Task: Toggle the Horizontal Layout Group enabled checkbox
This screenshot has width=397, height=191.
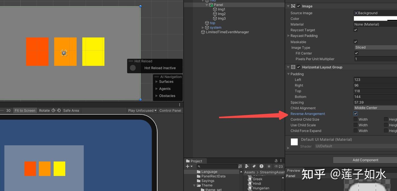Action: point(299,67)
